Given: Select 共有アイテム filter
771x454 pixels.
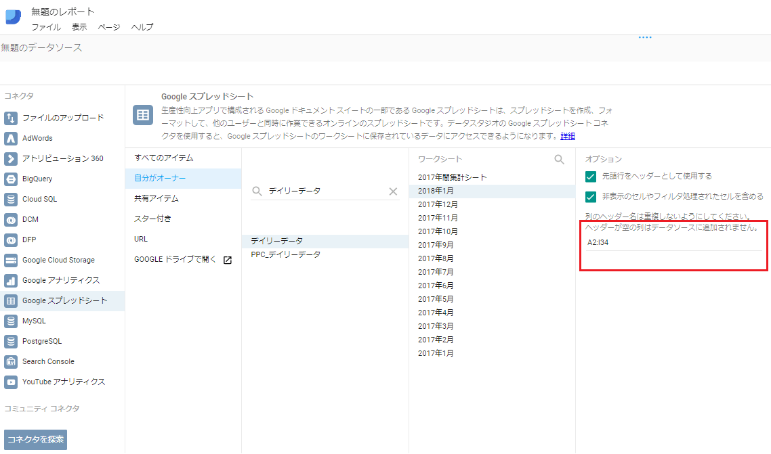Looking at the screenshot, I should click(x=183, y=198).
